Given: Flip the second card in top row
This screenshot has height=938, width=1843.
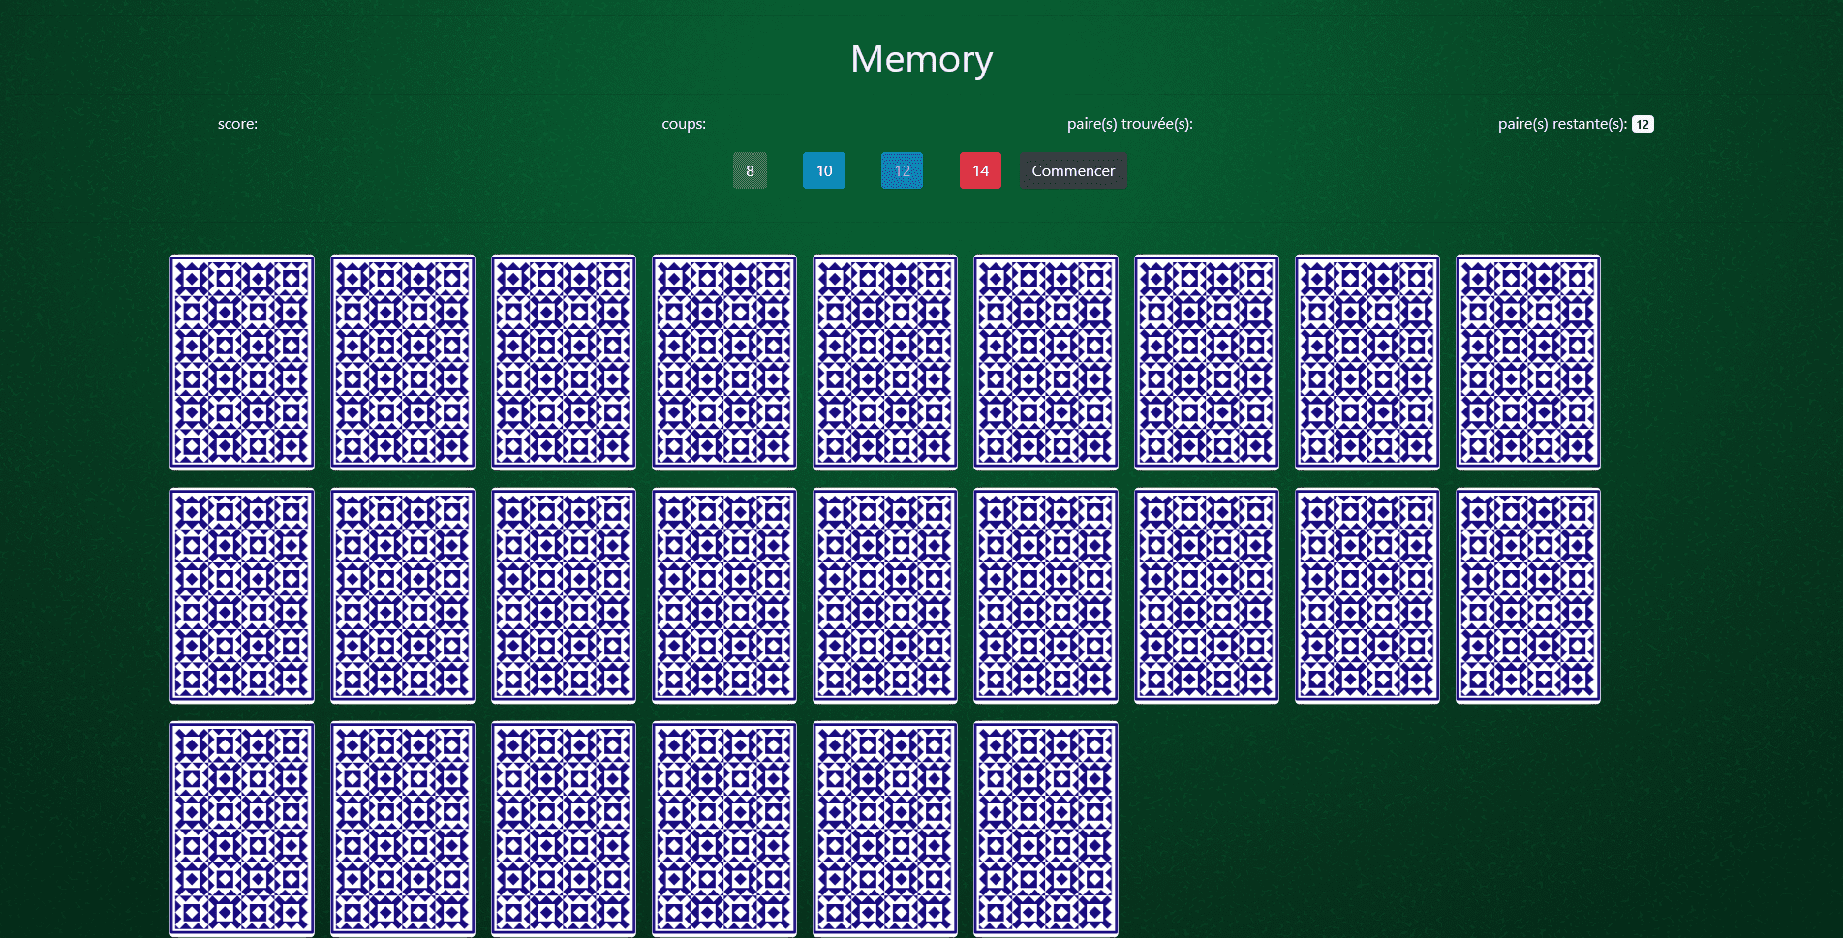Looking at the screenshot, I should 403,362.
